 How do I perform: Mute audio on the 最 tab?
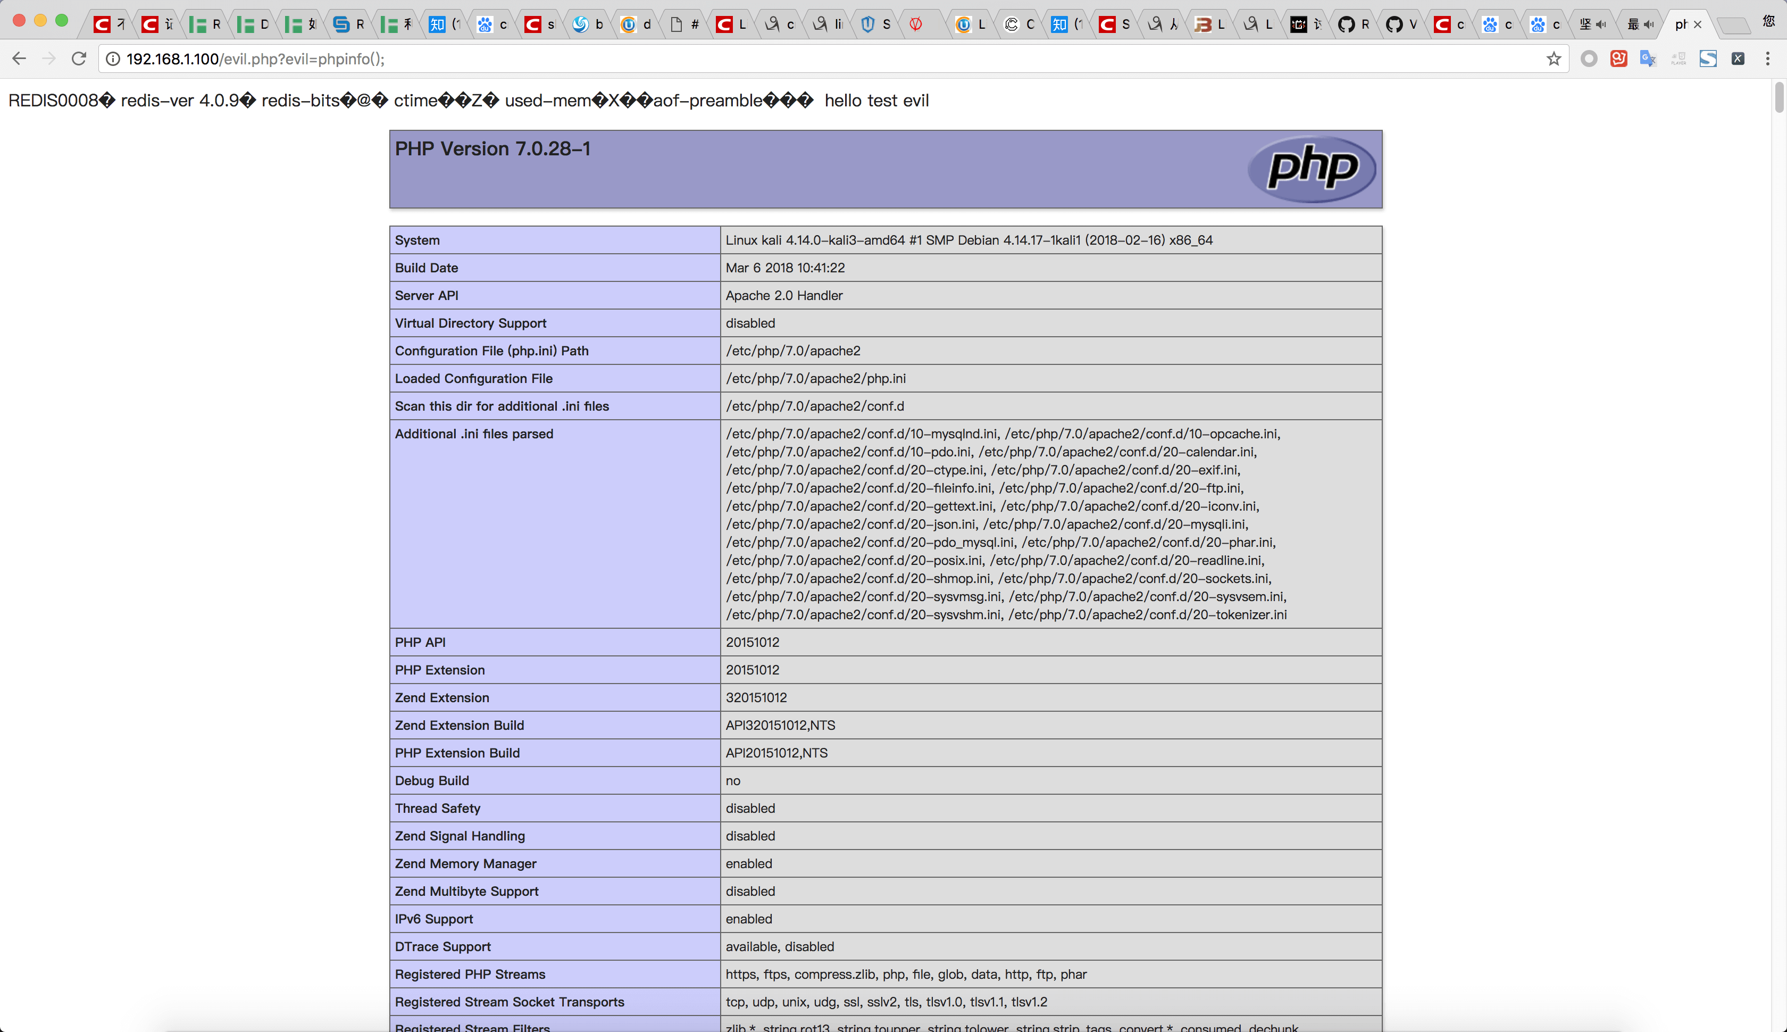(x=1649, y=25)
